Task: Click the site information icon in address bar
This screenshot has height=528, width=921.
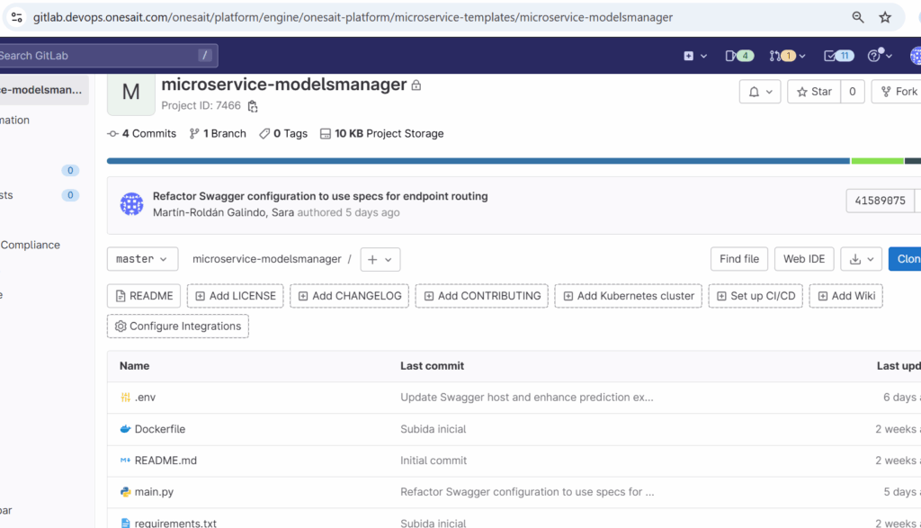Action: (16, 17)
